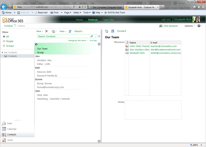Click the Import... button
Viewport: 206px width, 147px height.
click(79, 31)
